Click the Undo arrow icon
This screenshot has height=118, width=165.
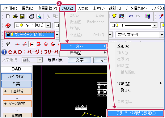131,16
